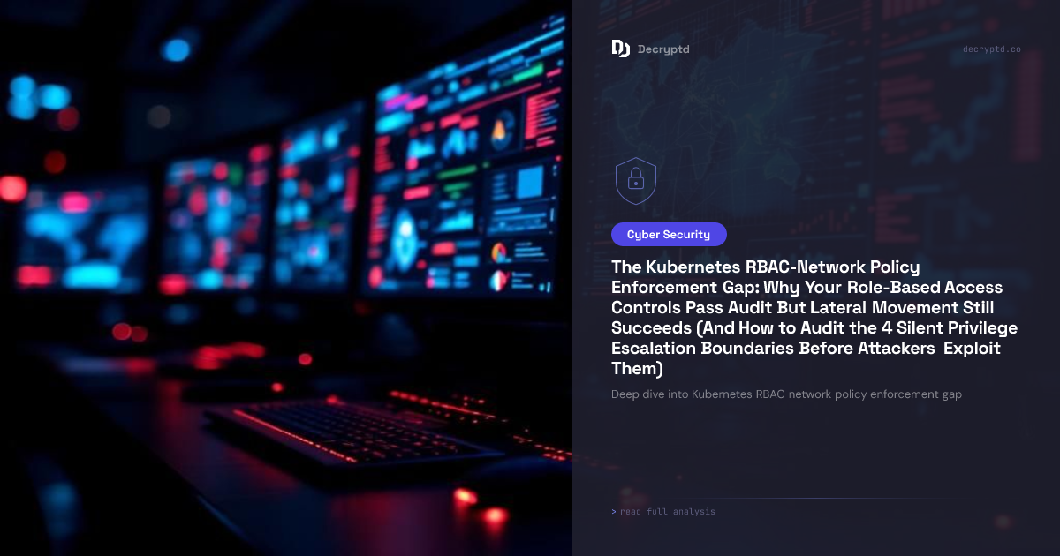Select the Cyber Security category pill

[669, 234]
